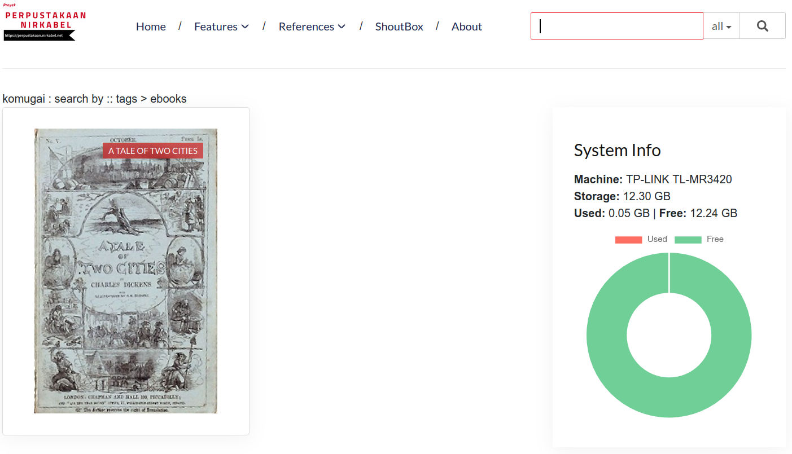
Task: Click the red 'A TALE OF TWO CITIES' label
Action: 153,151
